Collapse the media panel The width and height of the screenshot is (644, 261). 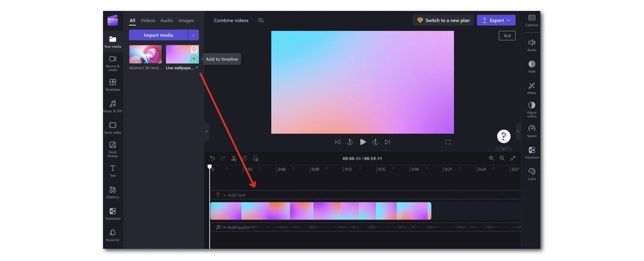tap(207, 131)
